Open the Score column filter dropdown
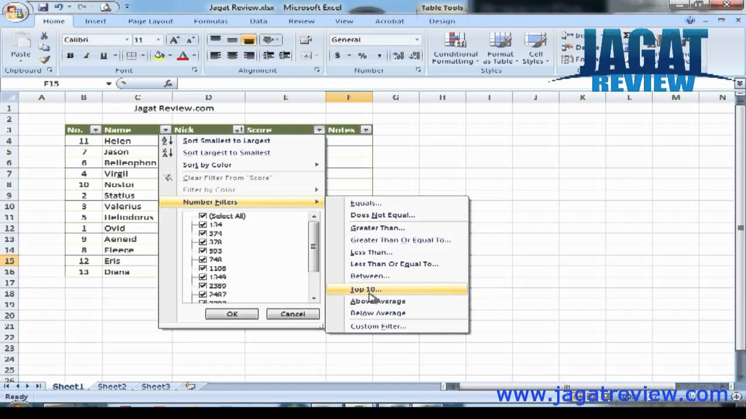746x419 pixels. tap(319, 130)
